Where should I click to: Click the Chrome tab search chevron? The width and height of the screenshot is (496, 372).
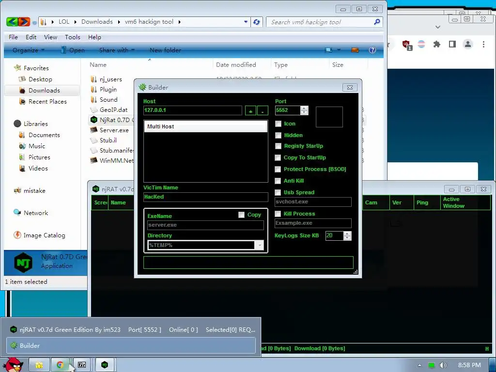[x=438, y=27]
